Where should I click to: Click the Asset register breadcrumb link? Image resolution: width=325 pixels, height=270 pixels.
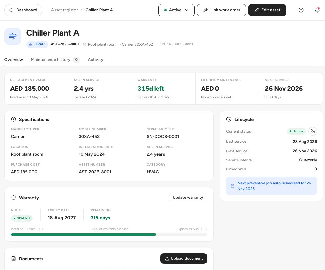pyautogui.click(x=64, y=10)
